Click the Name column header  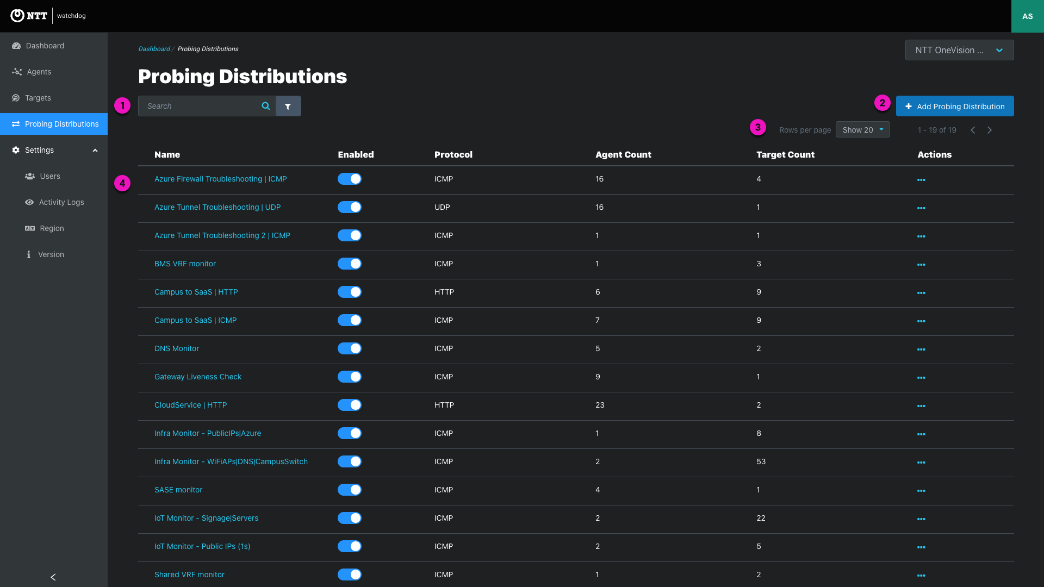167,154
